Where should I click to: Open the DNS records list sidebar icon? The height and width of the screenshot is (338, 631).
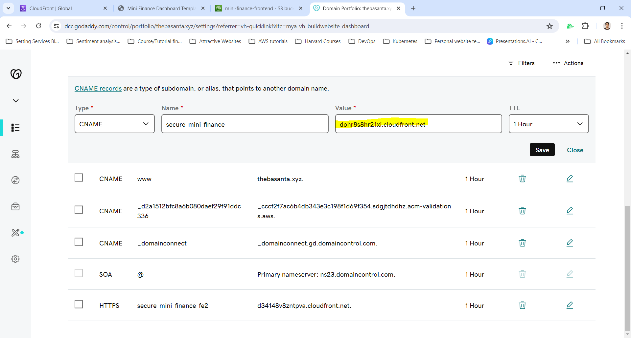[x=15, y=127]
